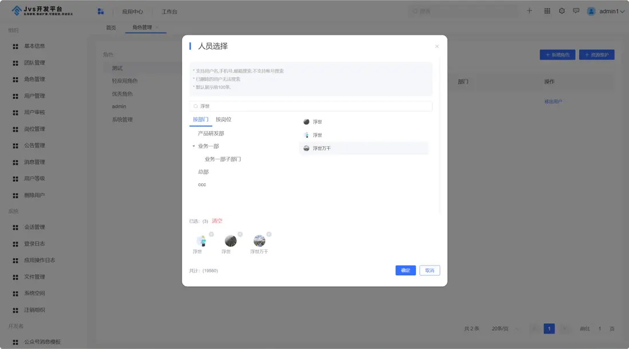Image resolution: width=629 pixels, height=349 pixels.
Task: Click the blue grid icon beside the logo
Action: tap(100, 10)
